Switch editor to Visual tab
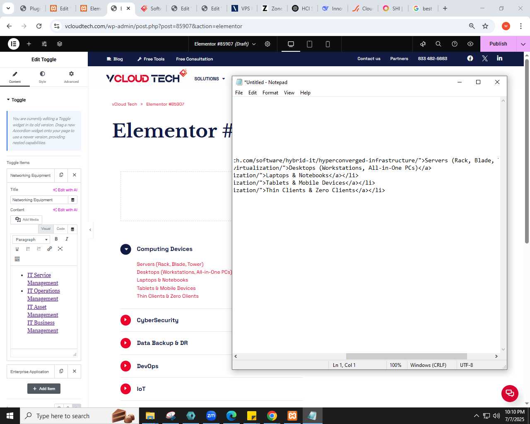Image resolution: width=530 pixels, height=424 pixels. click(46, 229)
